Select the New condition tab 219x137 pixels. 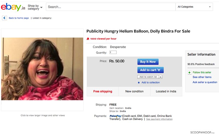(x=134, y=92)
